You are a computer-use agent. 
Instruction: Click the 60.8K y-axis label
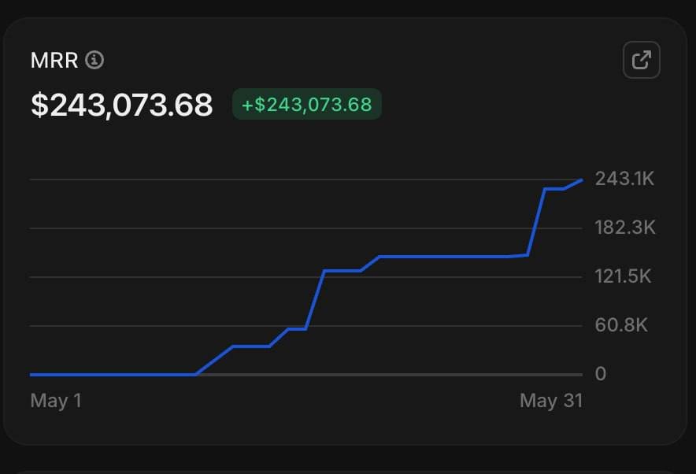click(621, 325)
